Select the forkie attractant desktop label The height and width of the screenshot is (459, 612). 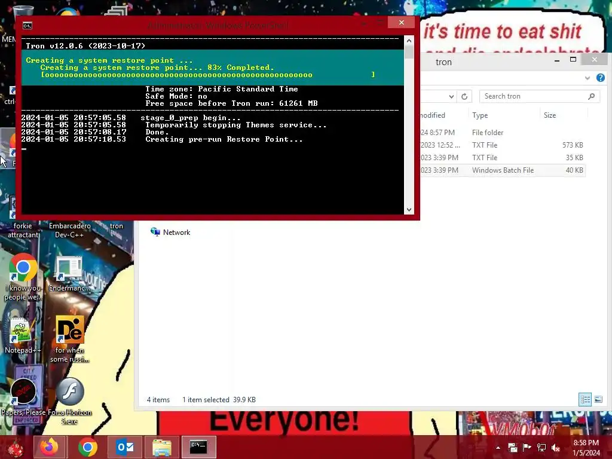[x=23, y=230]
